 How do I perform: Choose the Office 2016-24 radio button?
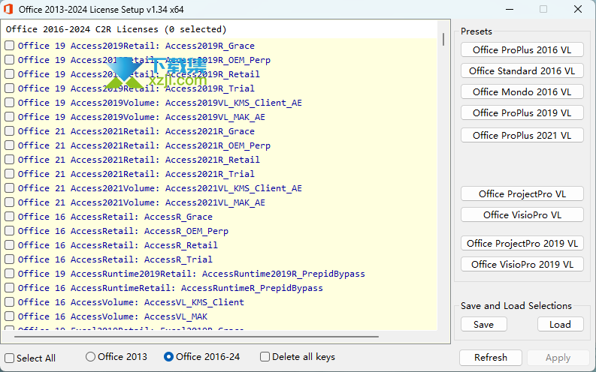(168, 357)
